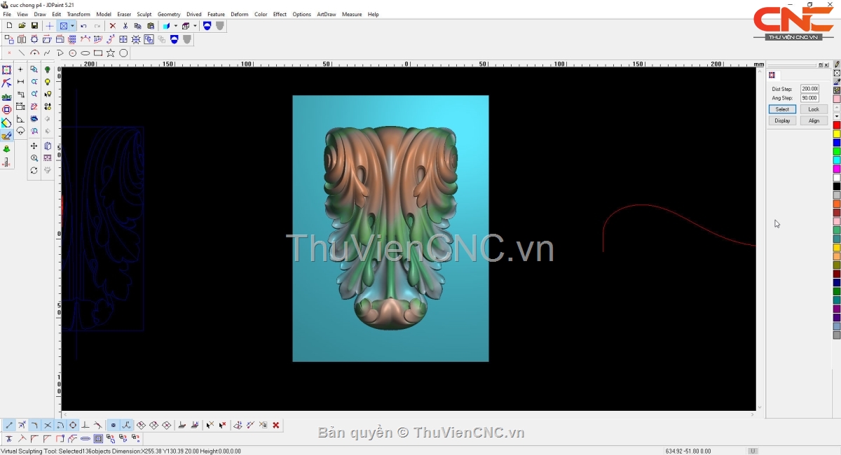Screen dimensions: 841x455
Task: Click the pan view cross-arrows icon
Action: pos(34,146)
